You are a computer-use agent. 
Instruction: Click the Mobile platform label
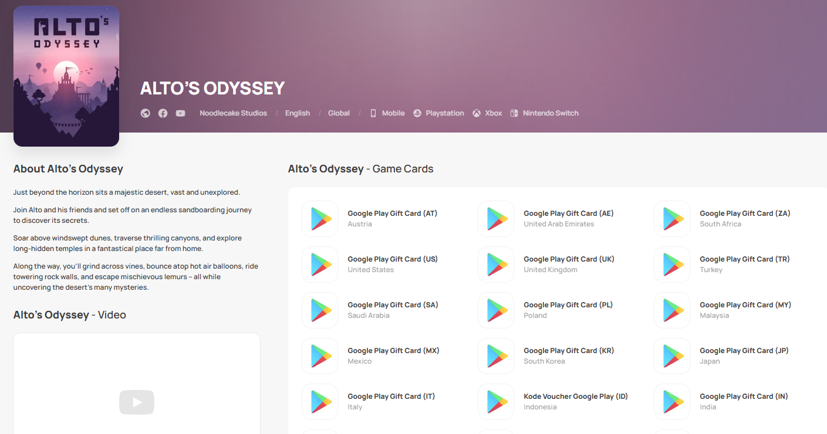[393, 113]
